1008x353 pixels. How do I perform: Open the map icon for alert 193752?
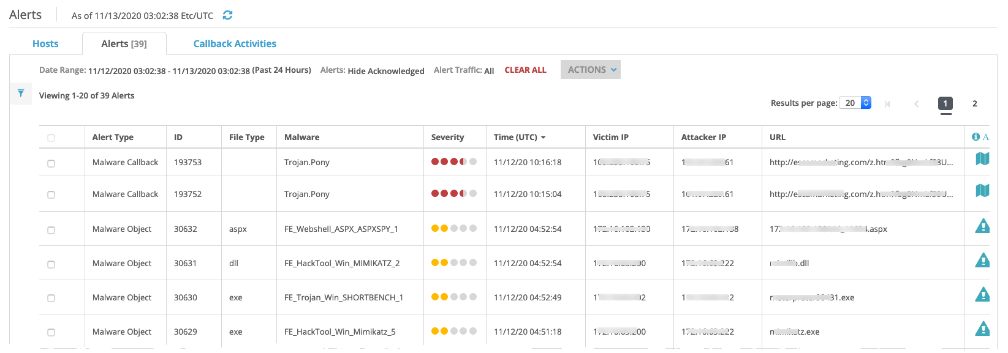coord(982,191)
